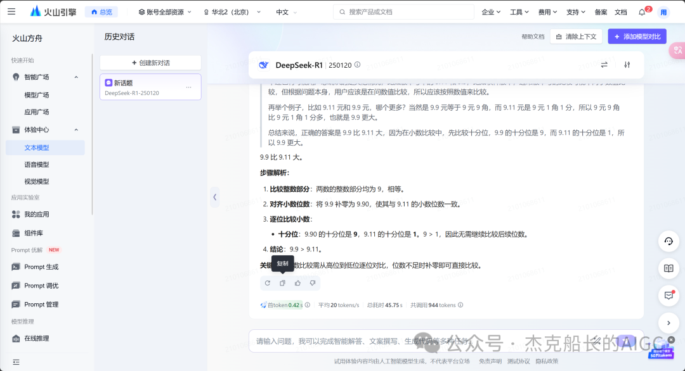Click 创建新对话 button
This screenshot has width=685, height=371.
pos(151,63)
